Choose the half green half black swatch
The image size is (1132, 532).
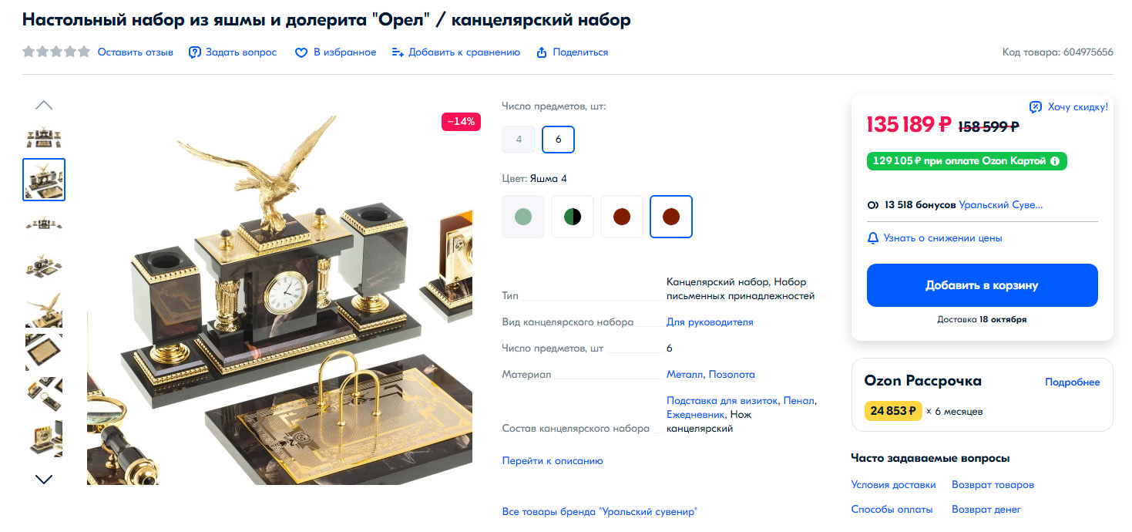[573, 217]
